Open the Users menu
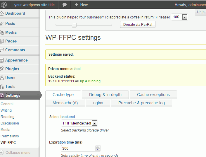The height and width of the screenshot is (157, 206). 10,78
